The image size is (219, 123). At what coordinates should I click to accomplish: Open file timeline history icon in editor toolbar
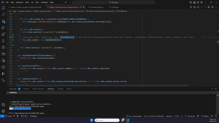[x=191, y=7]
